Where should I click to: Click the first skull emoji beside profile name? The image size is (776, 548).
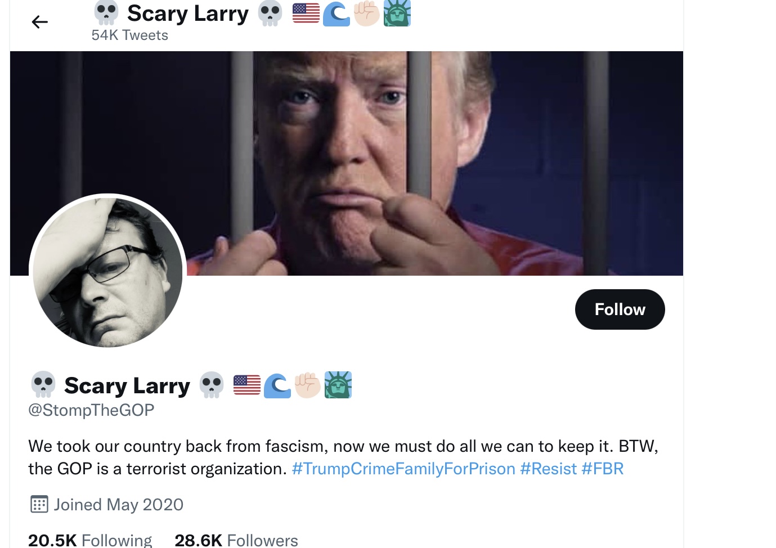tap(43, 385)
